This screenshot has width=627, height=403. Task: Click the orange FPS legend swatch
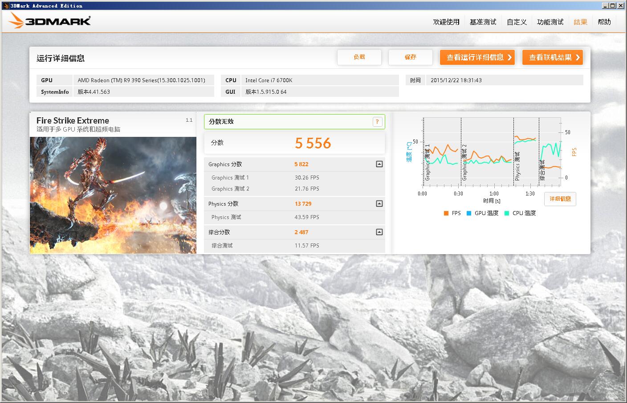tap(446, 213)
